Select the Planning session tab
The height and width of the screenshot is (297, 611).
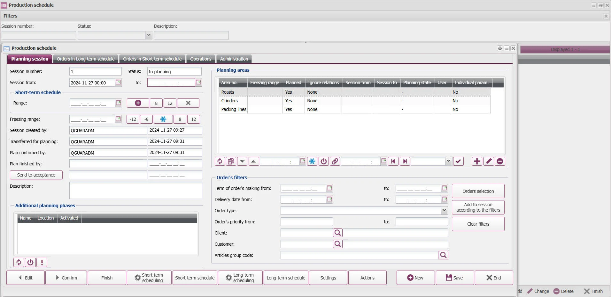30,59
